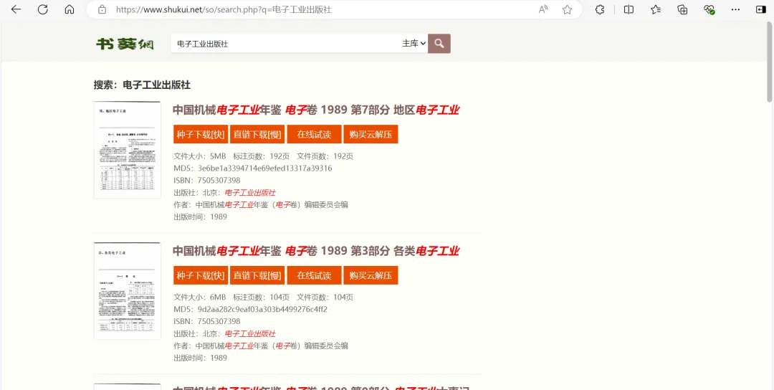Click 购买云解压 for the 第3部分 book

(x=371, y=275)
